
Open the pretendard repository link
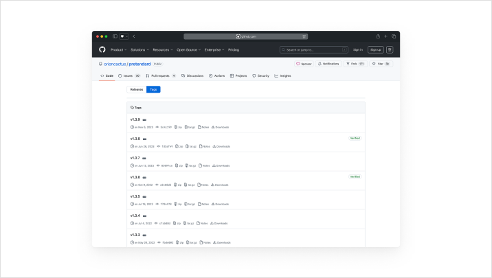pyautogui.click(x=139, y=64)
